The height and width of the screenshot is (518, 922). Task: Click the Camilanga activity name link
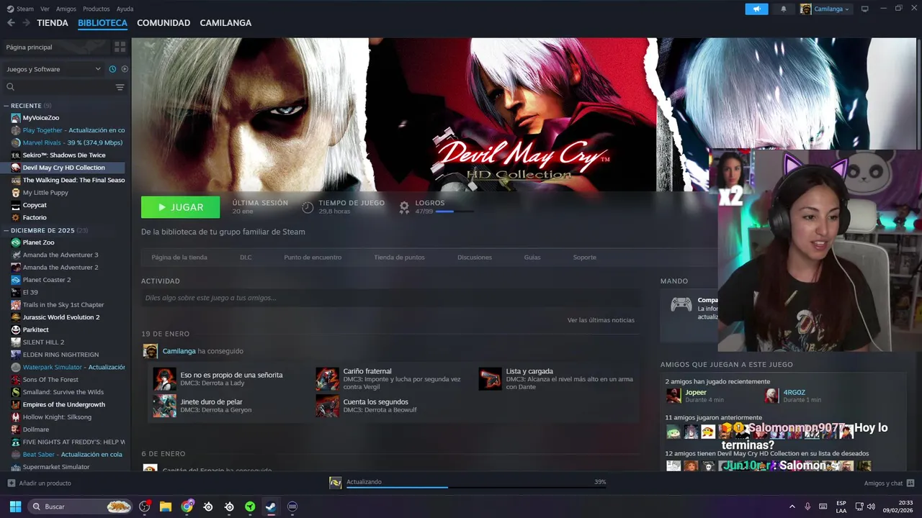click(179, 351)
